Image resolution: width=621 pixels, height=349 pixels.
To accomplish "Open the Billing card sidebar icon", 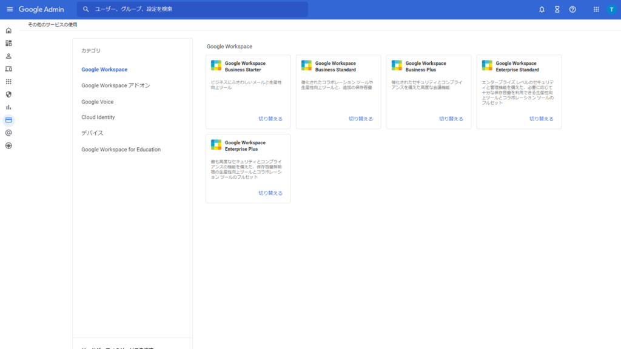I will point(8,120).
